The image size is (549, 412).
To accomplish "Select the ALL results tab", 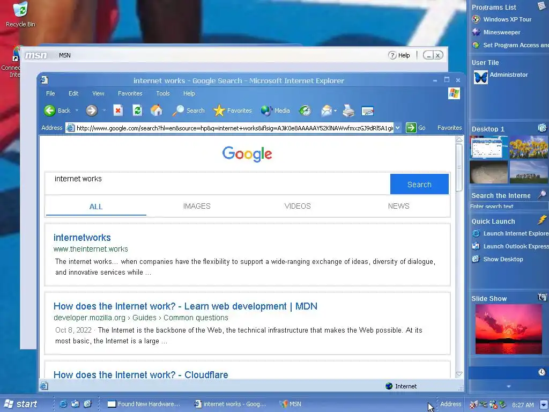I will (x=96, y=207).
